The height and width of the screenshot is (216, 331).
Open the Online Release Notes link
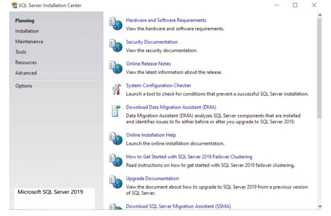[x=148, y=64]
